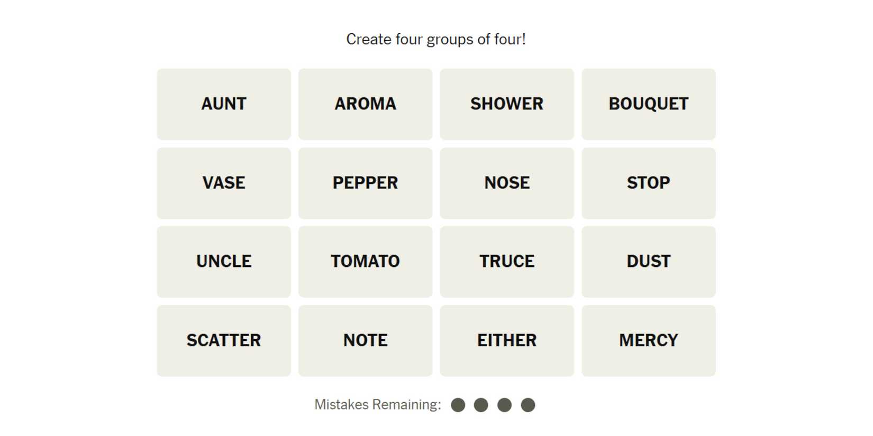Select the TOMATO tile

click(365, 262)
